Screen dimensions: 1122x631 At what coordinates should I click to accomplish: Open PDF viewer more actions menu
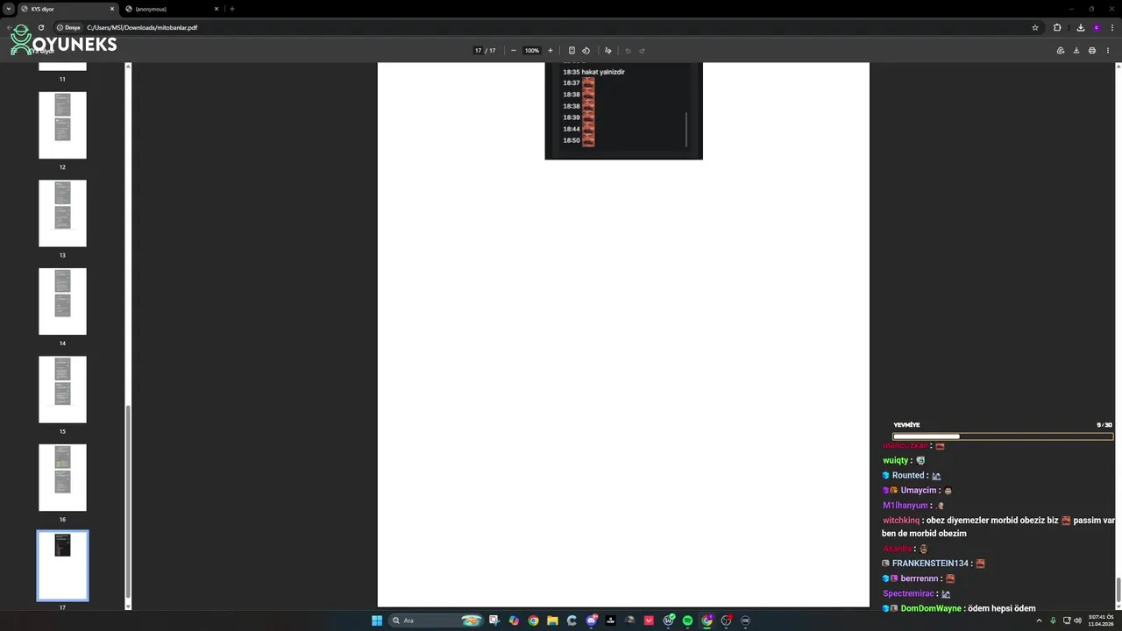tap(1108, 50)
